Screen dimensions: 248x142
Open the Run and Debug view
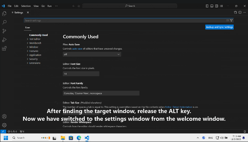(4, 40)
